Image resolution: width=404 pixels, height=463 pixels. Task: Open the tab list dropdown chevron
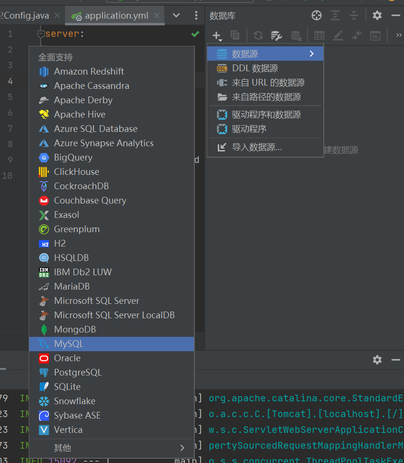coord(176,15)
